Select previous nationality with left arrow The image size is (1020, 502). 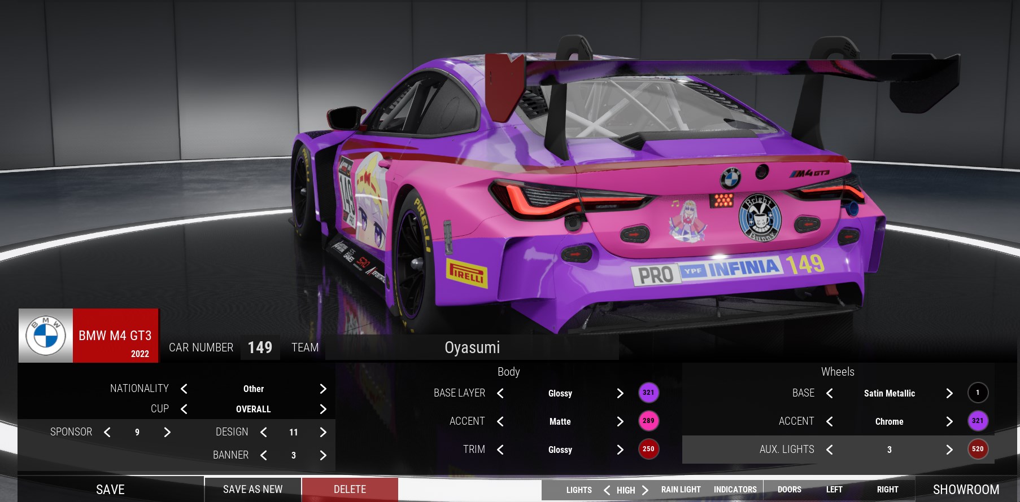(x=184, y=389)
